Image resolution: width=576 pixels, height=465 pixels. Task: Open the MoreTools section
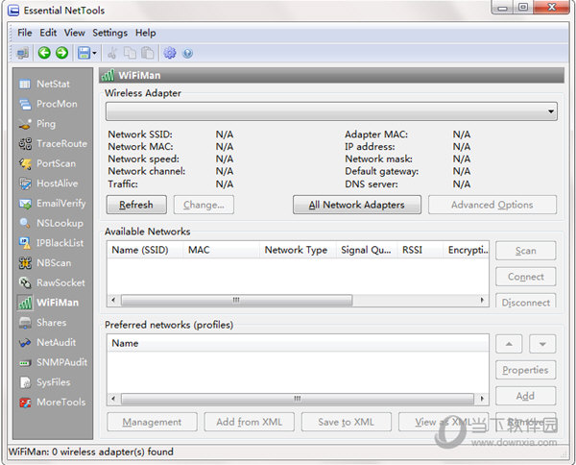pos(53,403)
